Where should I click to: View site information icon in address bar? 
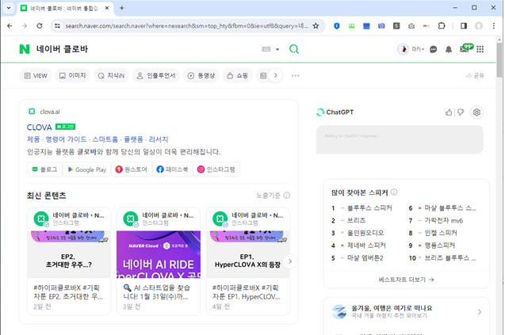pos(57,26)
